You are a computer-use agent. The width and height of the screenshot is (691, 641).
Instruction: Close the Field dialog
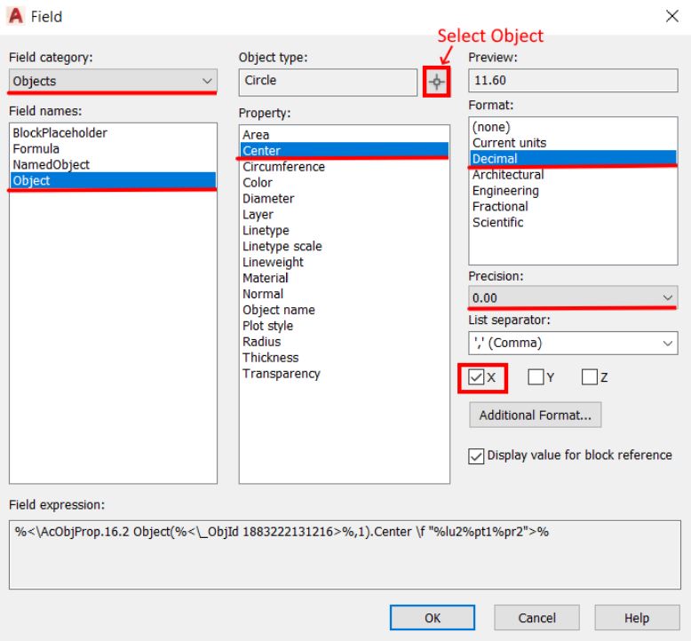coord(671,16)
